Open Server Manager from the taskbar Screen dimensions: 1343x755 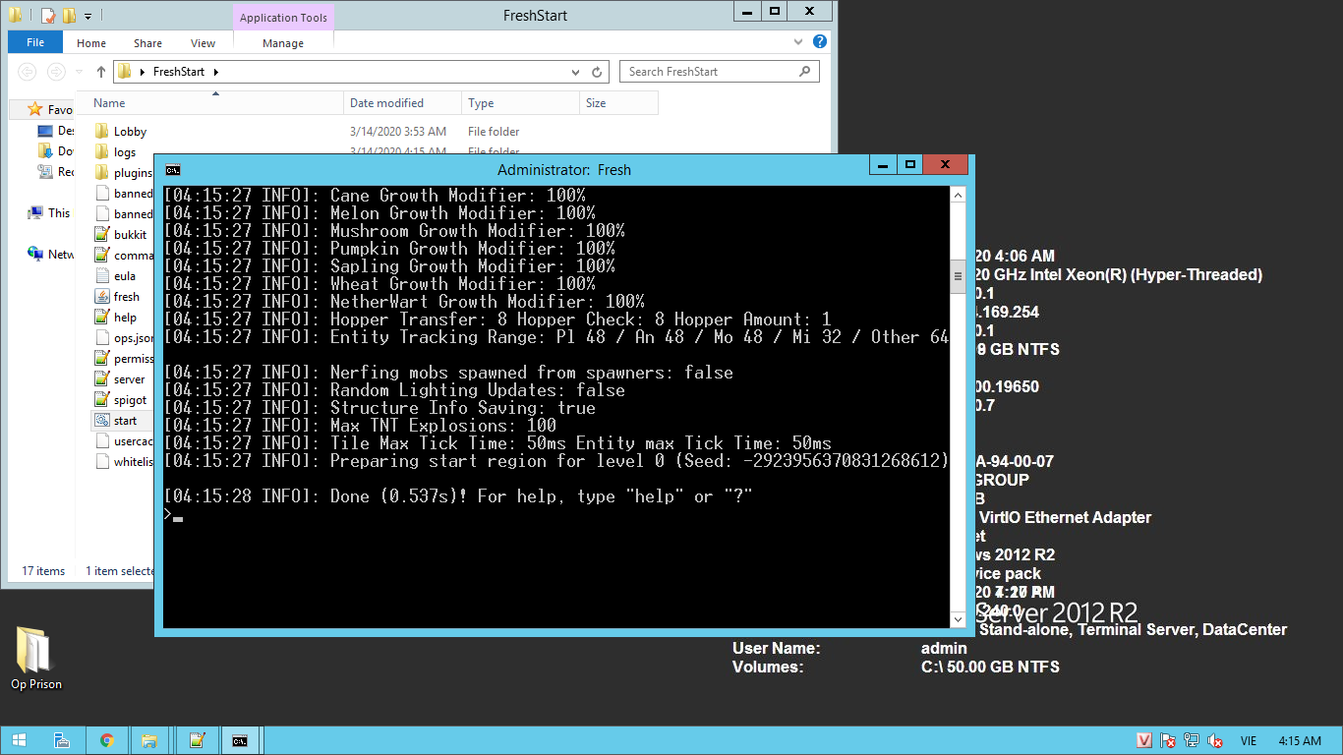pyautogui.click(x=61, y=740)
